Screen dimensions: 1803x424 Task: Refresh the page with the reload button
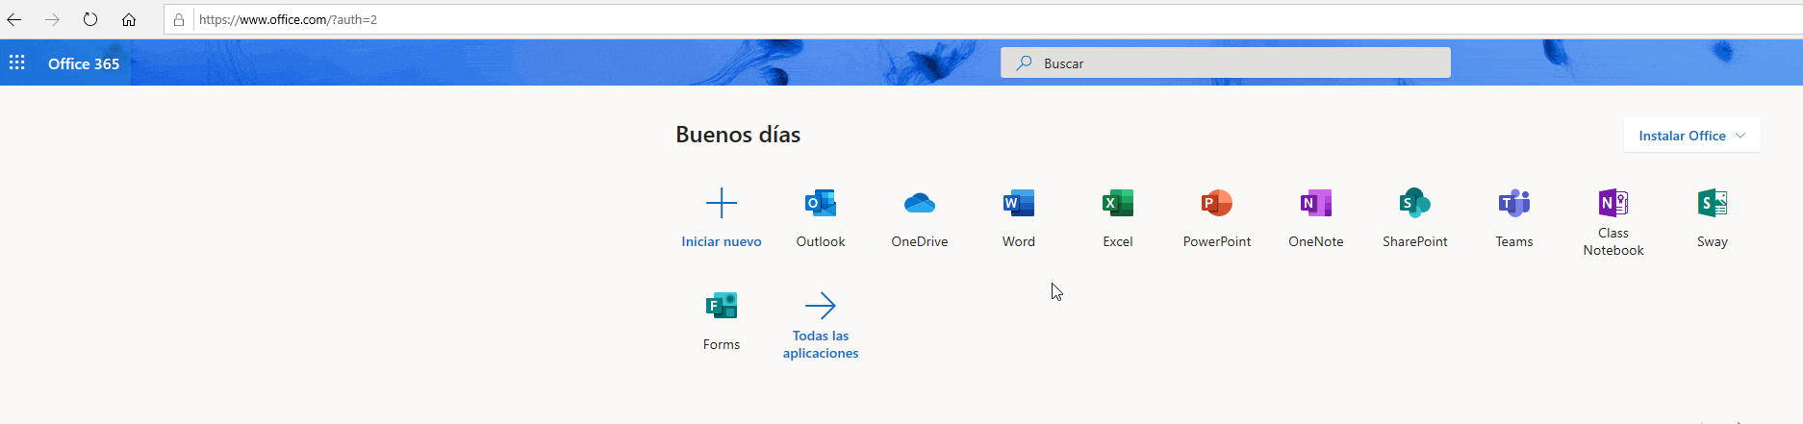pyautogui.click(x=90, y=19)
